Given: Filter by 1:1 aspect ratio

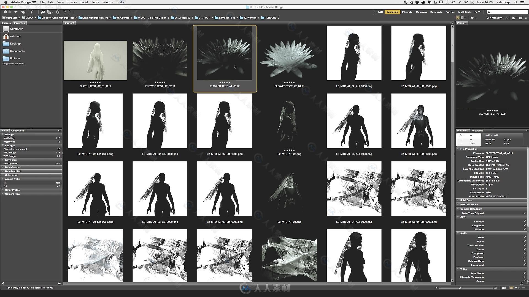Looking at the screenshot, I should [31, 183].
